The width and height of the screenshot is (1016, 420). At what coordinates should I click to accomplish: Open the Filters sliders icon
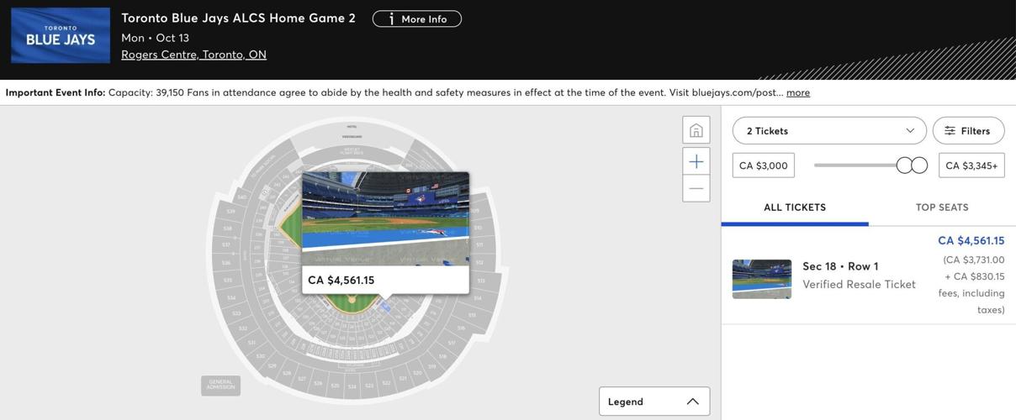coord(950,130)
